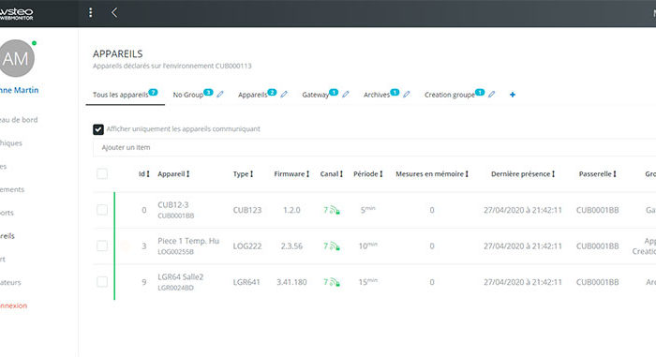Sort by the Appareil column header
This screenshot has width=656, height=357.
tap(173, 173)
